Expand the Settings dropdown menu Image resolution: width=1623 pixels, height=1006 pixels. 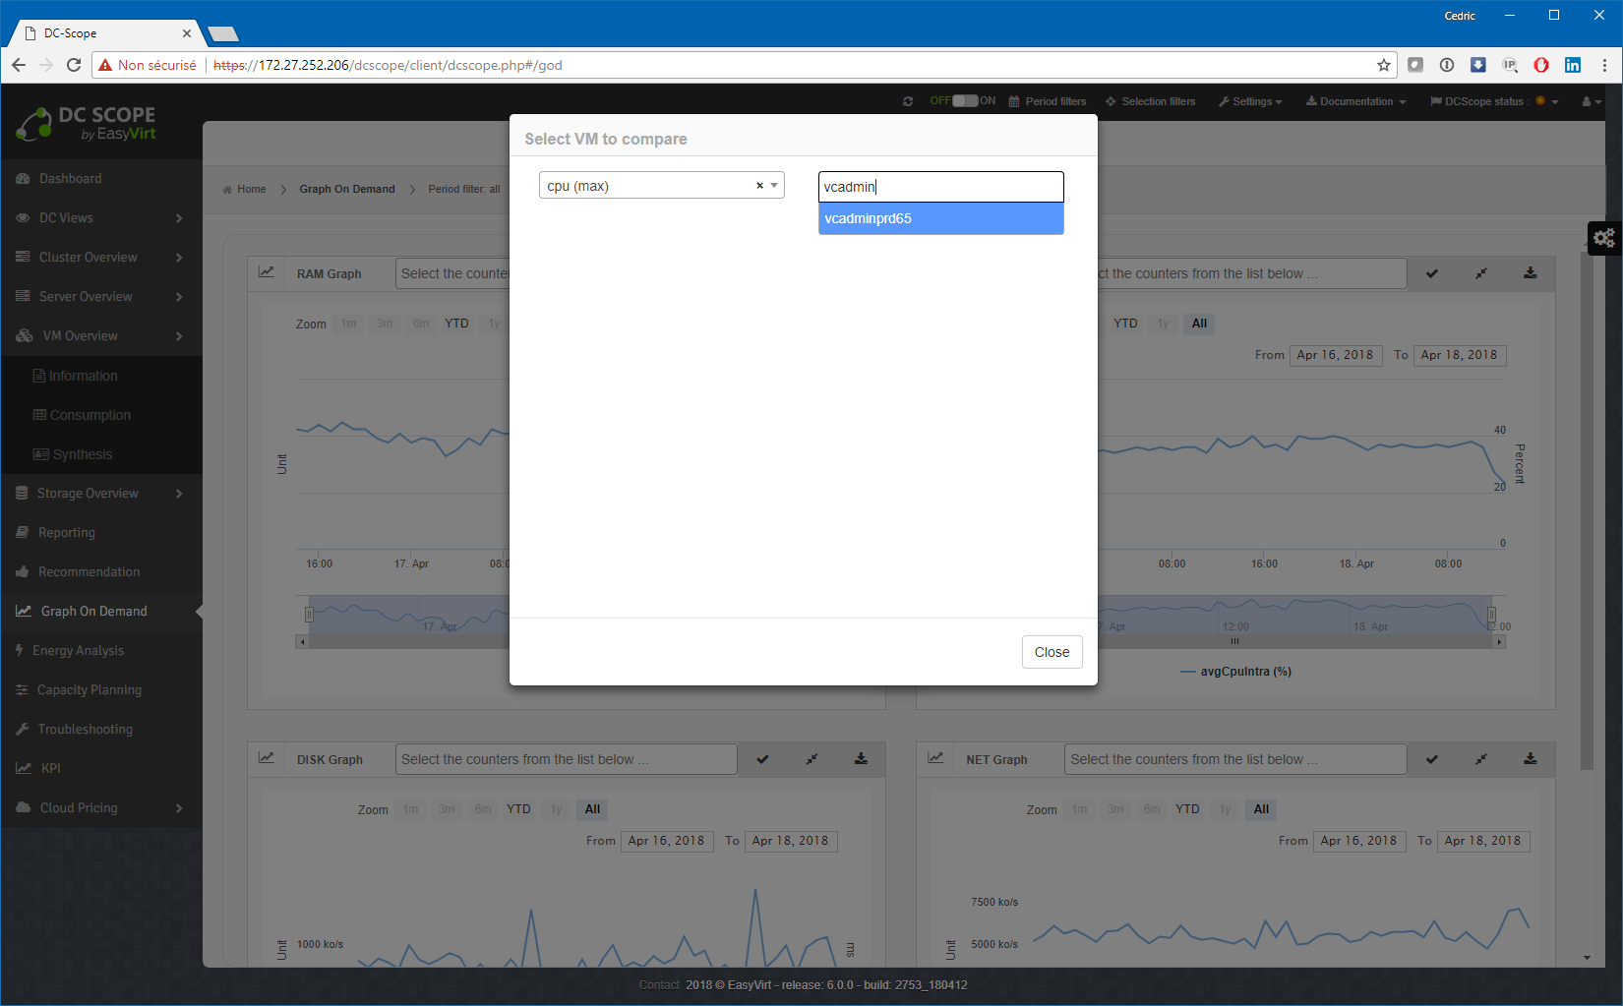tap(1250, 101)
